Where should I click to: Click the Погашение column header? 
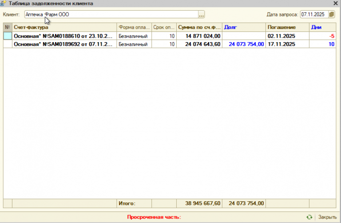(287, 27)
